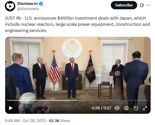Click the tweet text about Japan deals
This screenshot has width=155, height=125.
tap(78, 24)
